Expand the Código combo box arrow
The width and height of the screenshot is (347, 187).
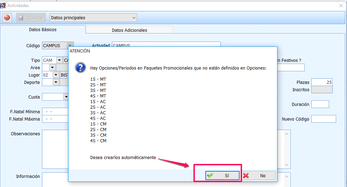click(70, 46)
